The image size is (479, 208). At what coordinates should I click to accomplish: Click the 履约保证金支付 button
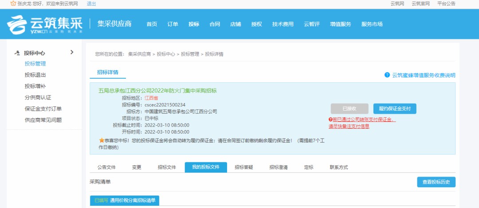point(395,109)
